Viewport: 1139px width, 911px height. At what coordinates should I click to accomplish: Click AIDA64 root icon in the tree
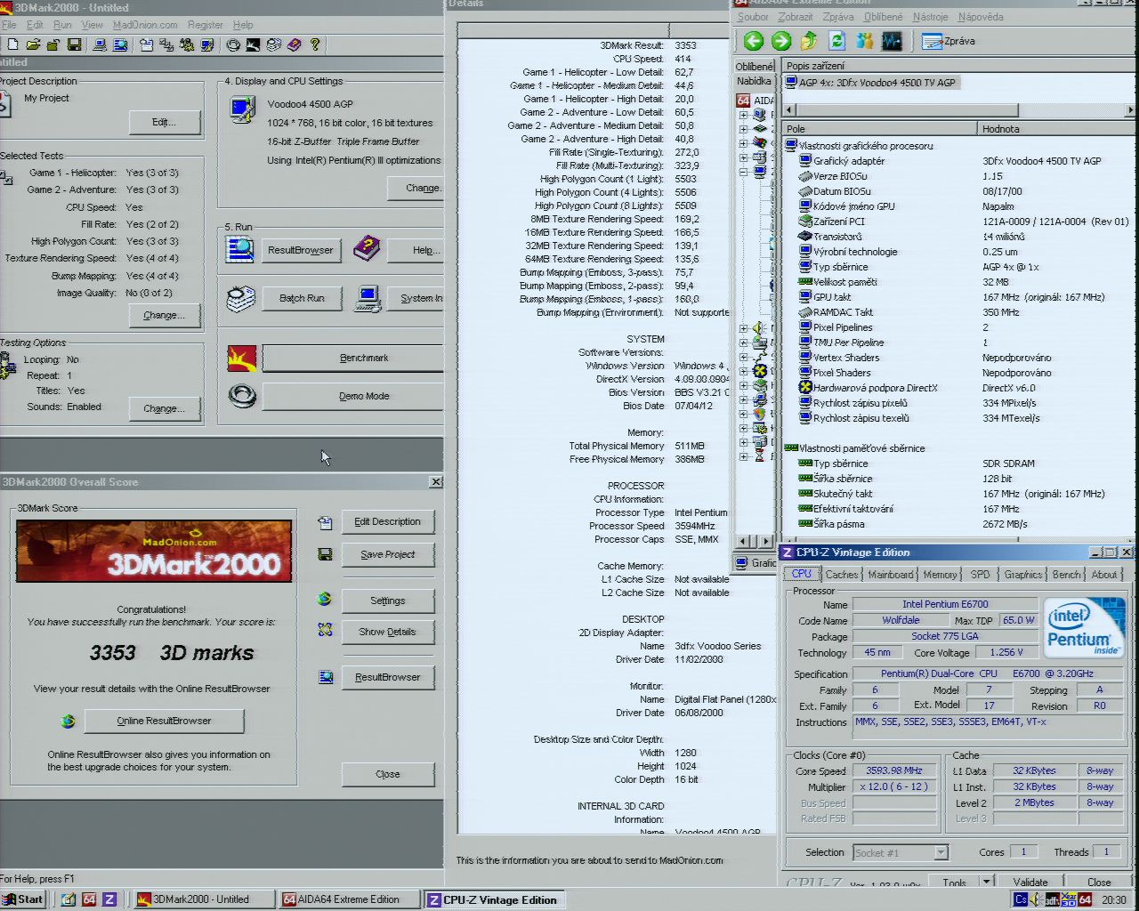tap(743, 101)
